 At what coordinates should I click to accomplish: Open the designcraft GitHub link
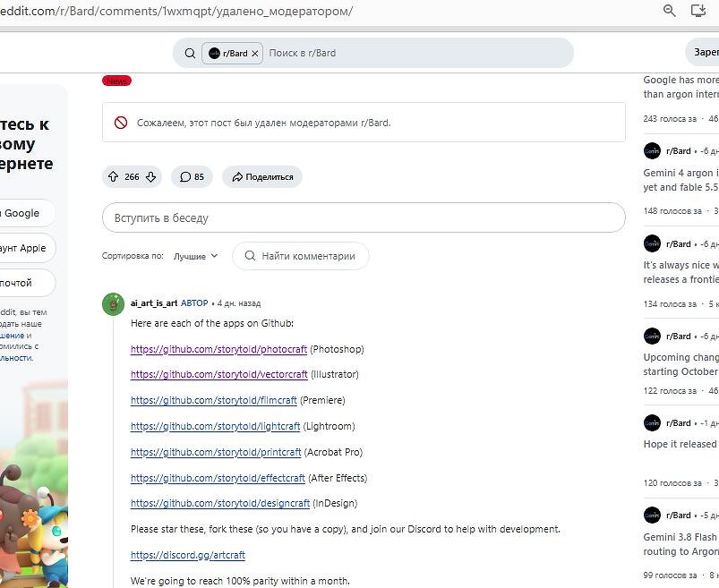coord(220,503)
